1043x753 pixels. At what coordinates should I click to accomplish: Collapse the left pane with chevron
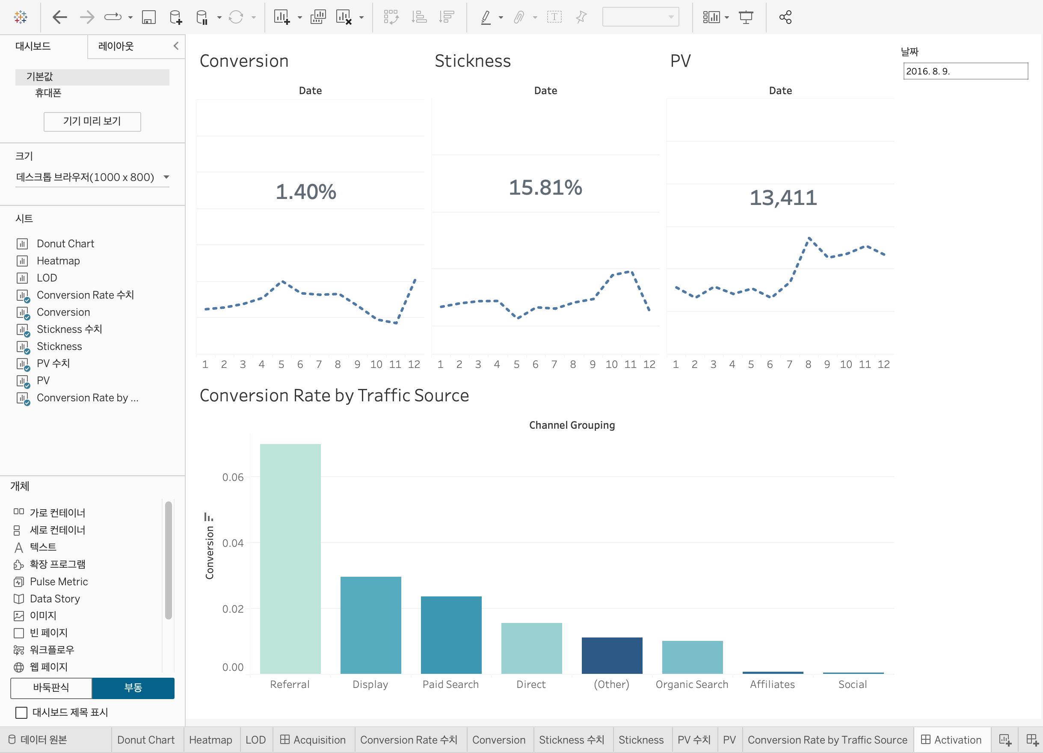[x=176, y=45]
